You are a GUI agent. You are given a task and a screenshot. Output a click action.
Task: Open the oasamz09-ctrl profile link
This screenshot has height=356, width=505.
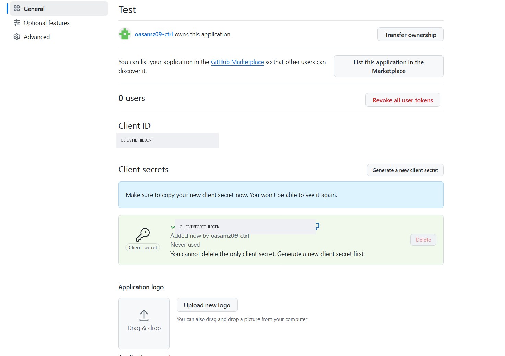[x=154, y=34]
